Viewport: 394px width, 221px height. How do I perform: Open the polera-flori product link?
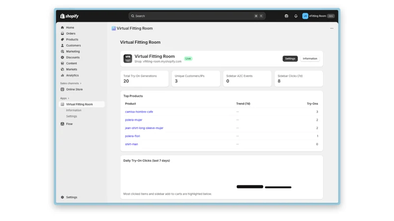point(132,136)
